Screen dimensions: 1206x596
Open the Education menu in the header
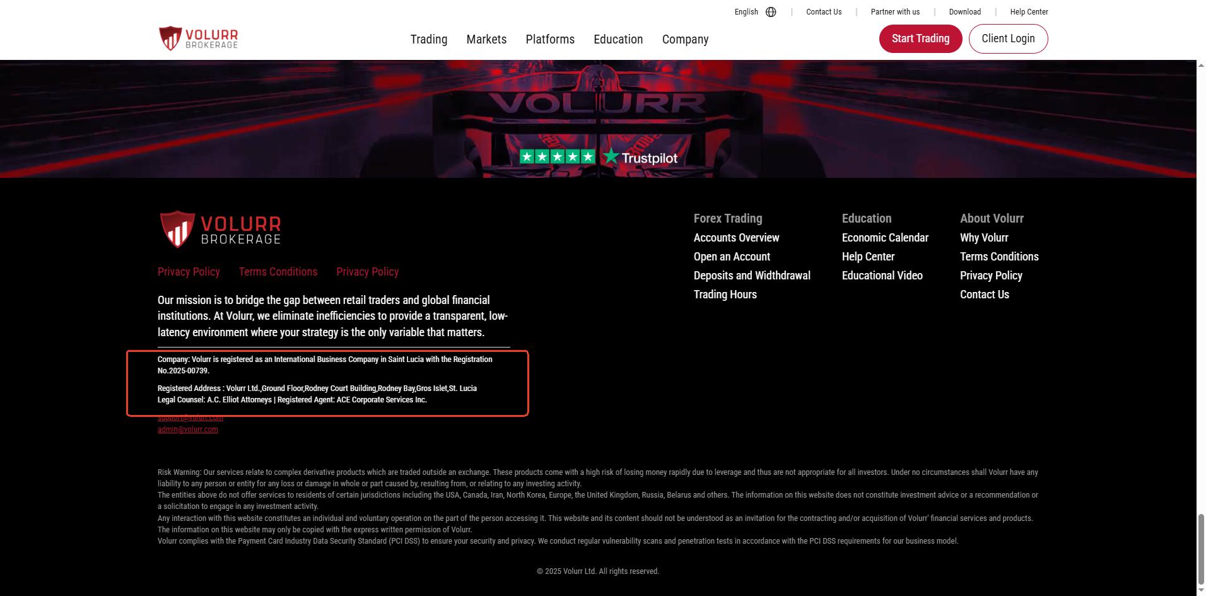click(x=618, y=39)
